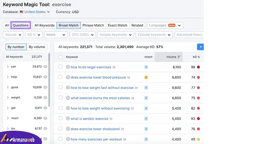Switch the group sorting to By volume
The width and height of the screenshot is (253, 144).
click(x=37, y=47)
